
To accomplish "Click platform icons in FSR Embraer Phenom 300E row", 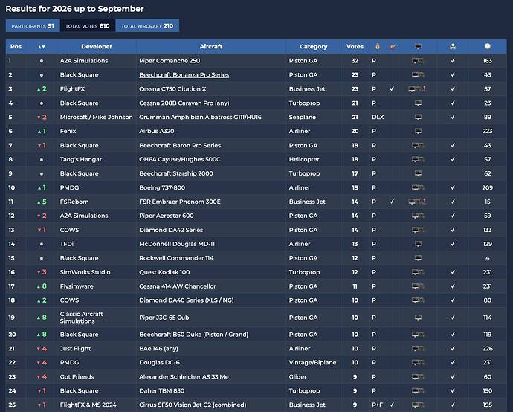I will [418, 202].
